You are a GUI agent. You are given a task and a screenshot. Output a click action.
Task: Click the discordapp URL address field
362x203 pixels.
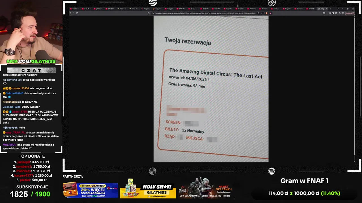205,13
